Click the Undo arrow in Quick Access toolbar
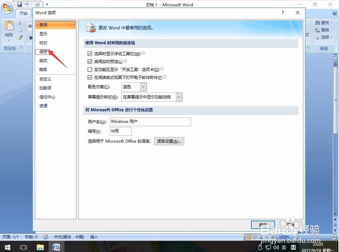The width and height of the screenshot is (339, 252). click(x=27, y=4)
